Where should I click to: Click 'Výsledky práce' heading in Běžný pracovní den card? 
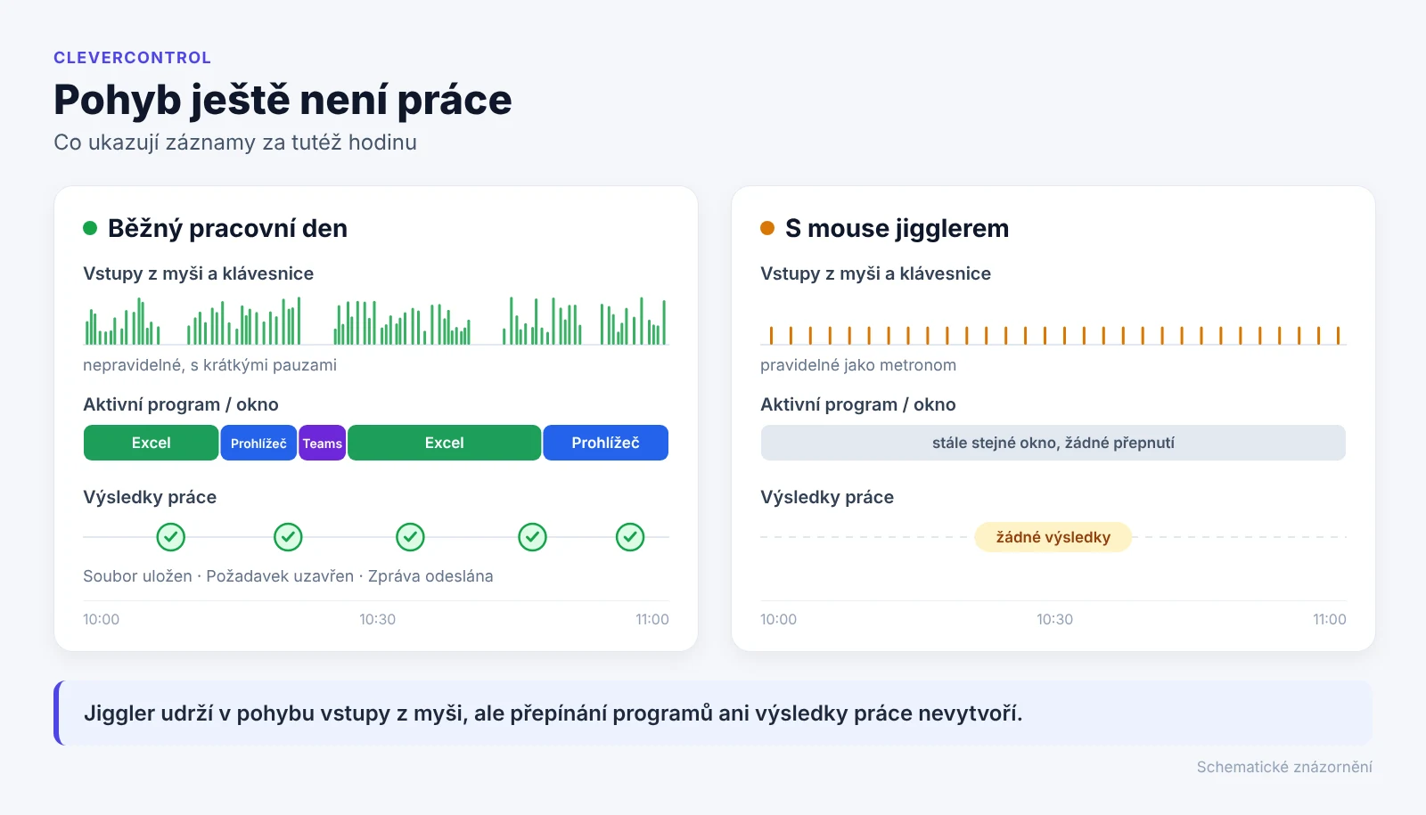click(x=150, y=497)
